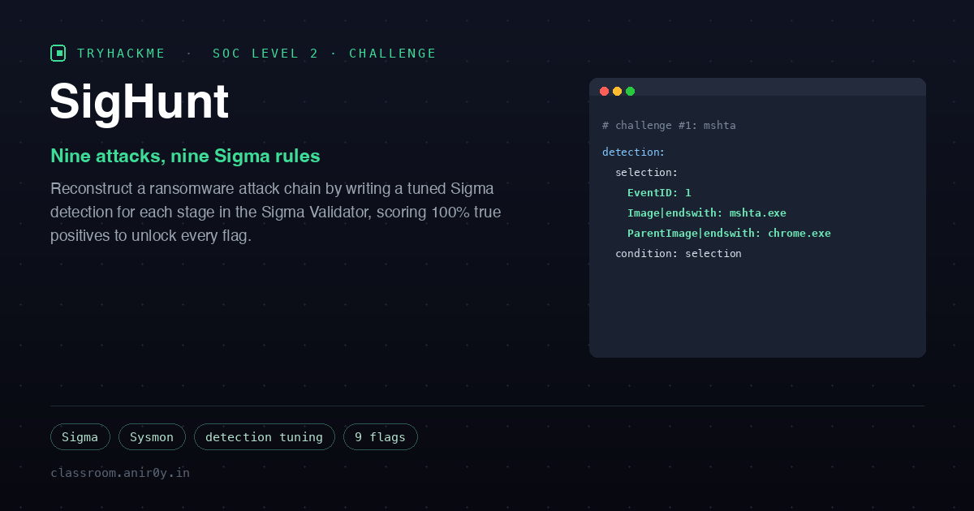Viewport: 974px width, 511px height.
Task: Click the SigHunt title heading
Action: tap(139, 102)
